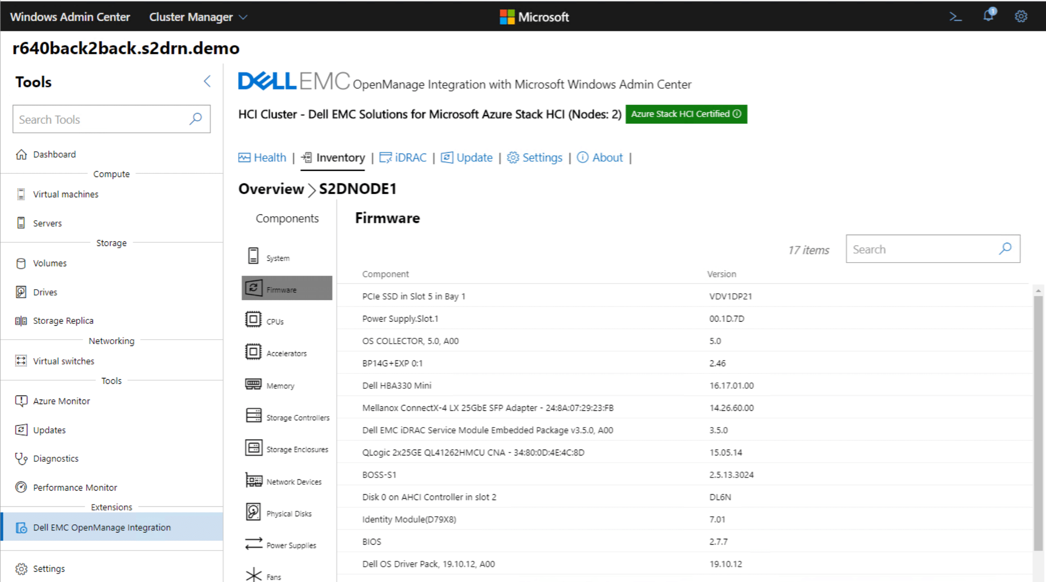Open Diagnostics in the sidebar
This screenshot has width=1046, height=582.
112,459
